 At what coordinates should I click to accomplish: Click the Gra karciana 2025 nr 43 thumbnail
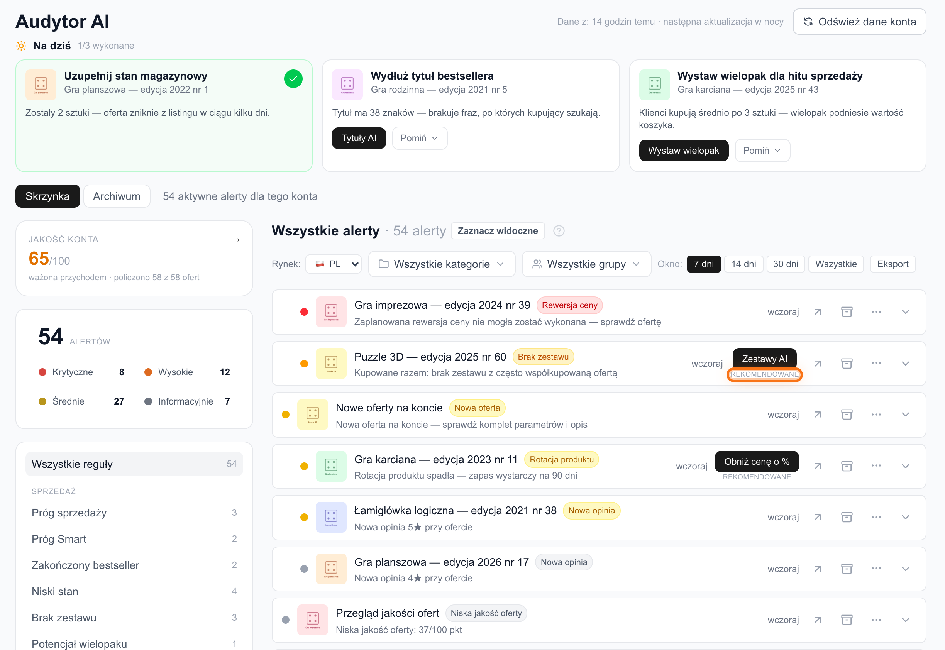point(654,85)
